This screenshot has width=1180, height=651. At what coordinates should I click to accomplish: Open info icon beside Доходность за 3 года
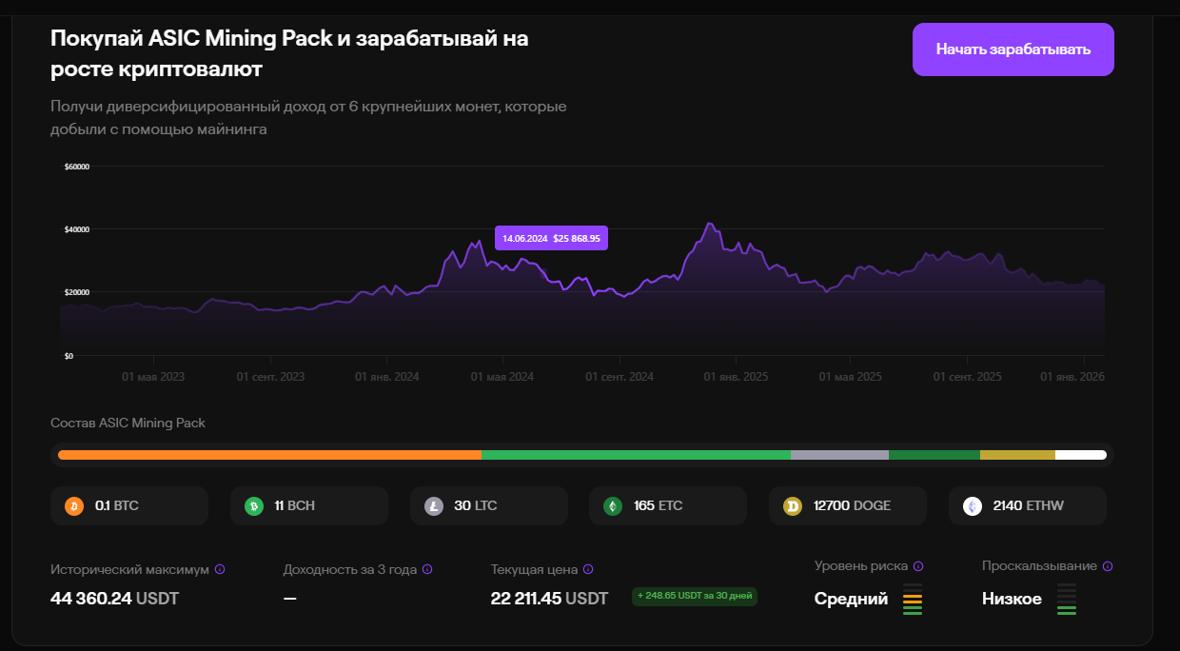pos(427,569)
